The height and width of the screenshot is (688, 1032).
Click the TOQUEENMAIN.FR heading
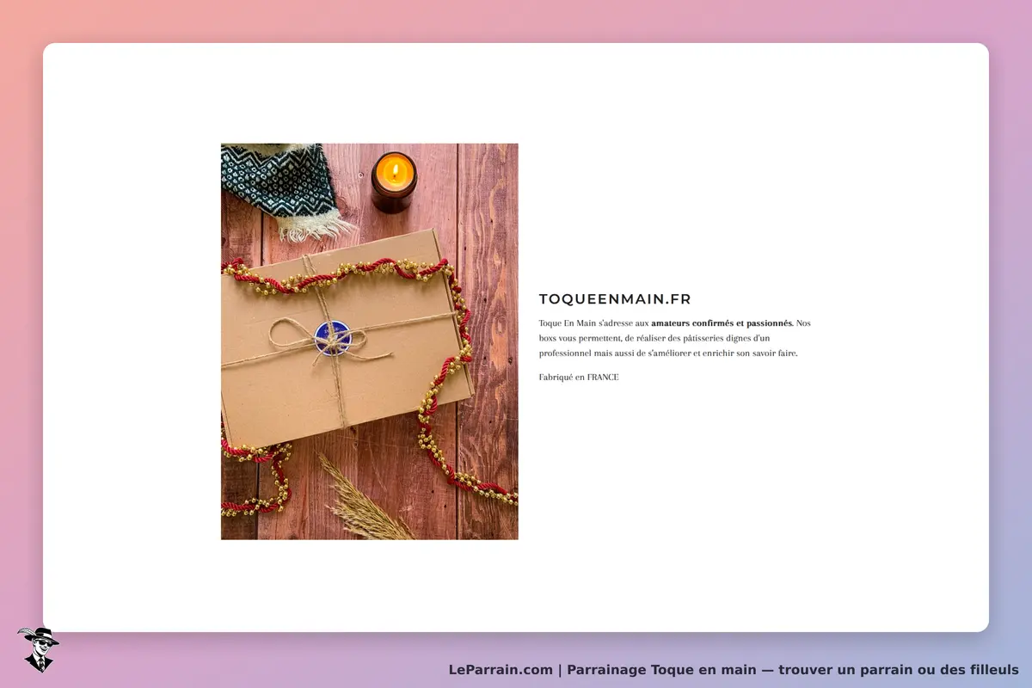[615, 299]
